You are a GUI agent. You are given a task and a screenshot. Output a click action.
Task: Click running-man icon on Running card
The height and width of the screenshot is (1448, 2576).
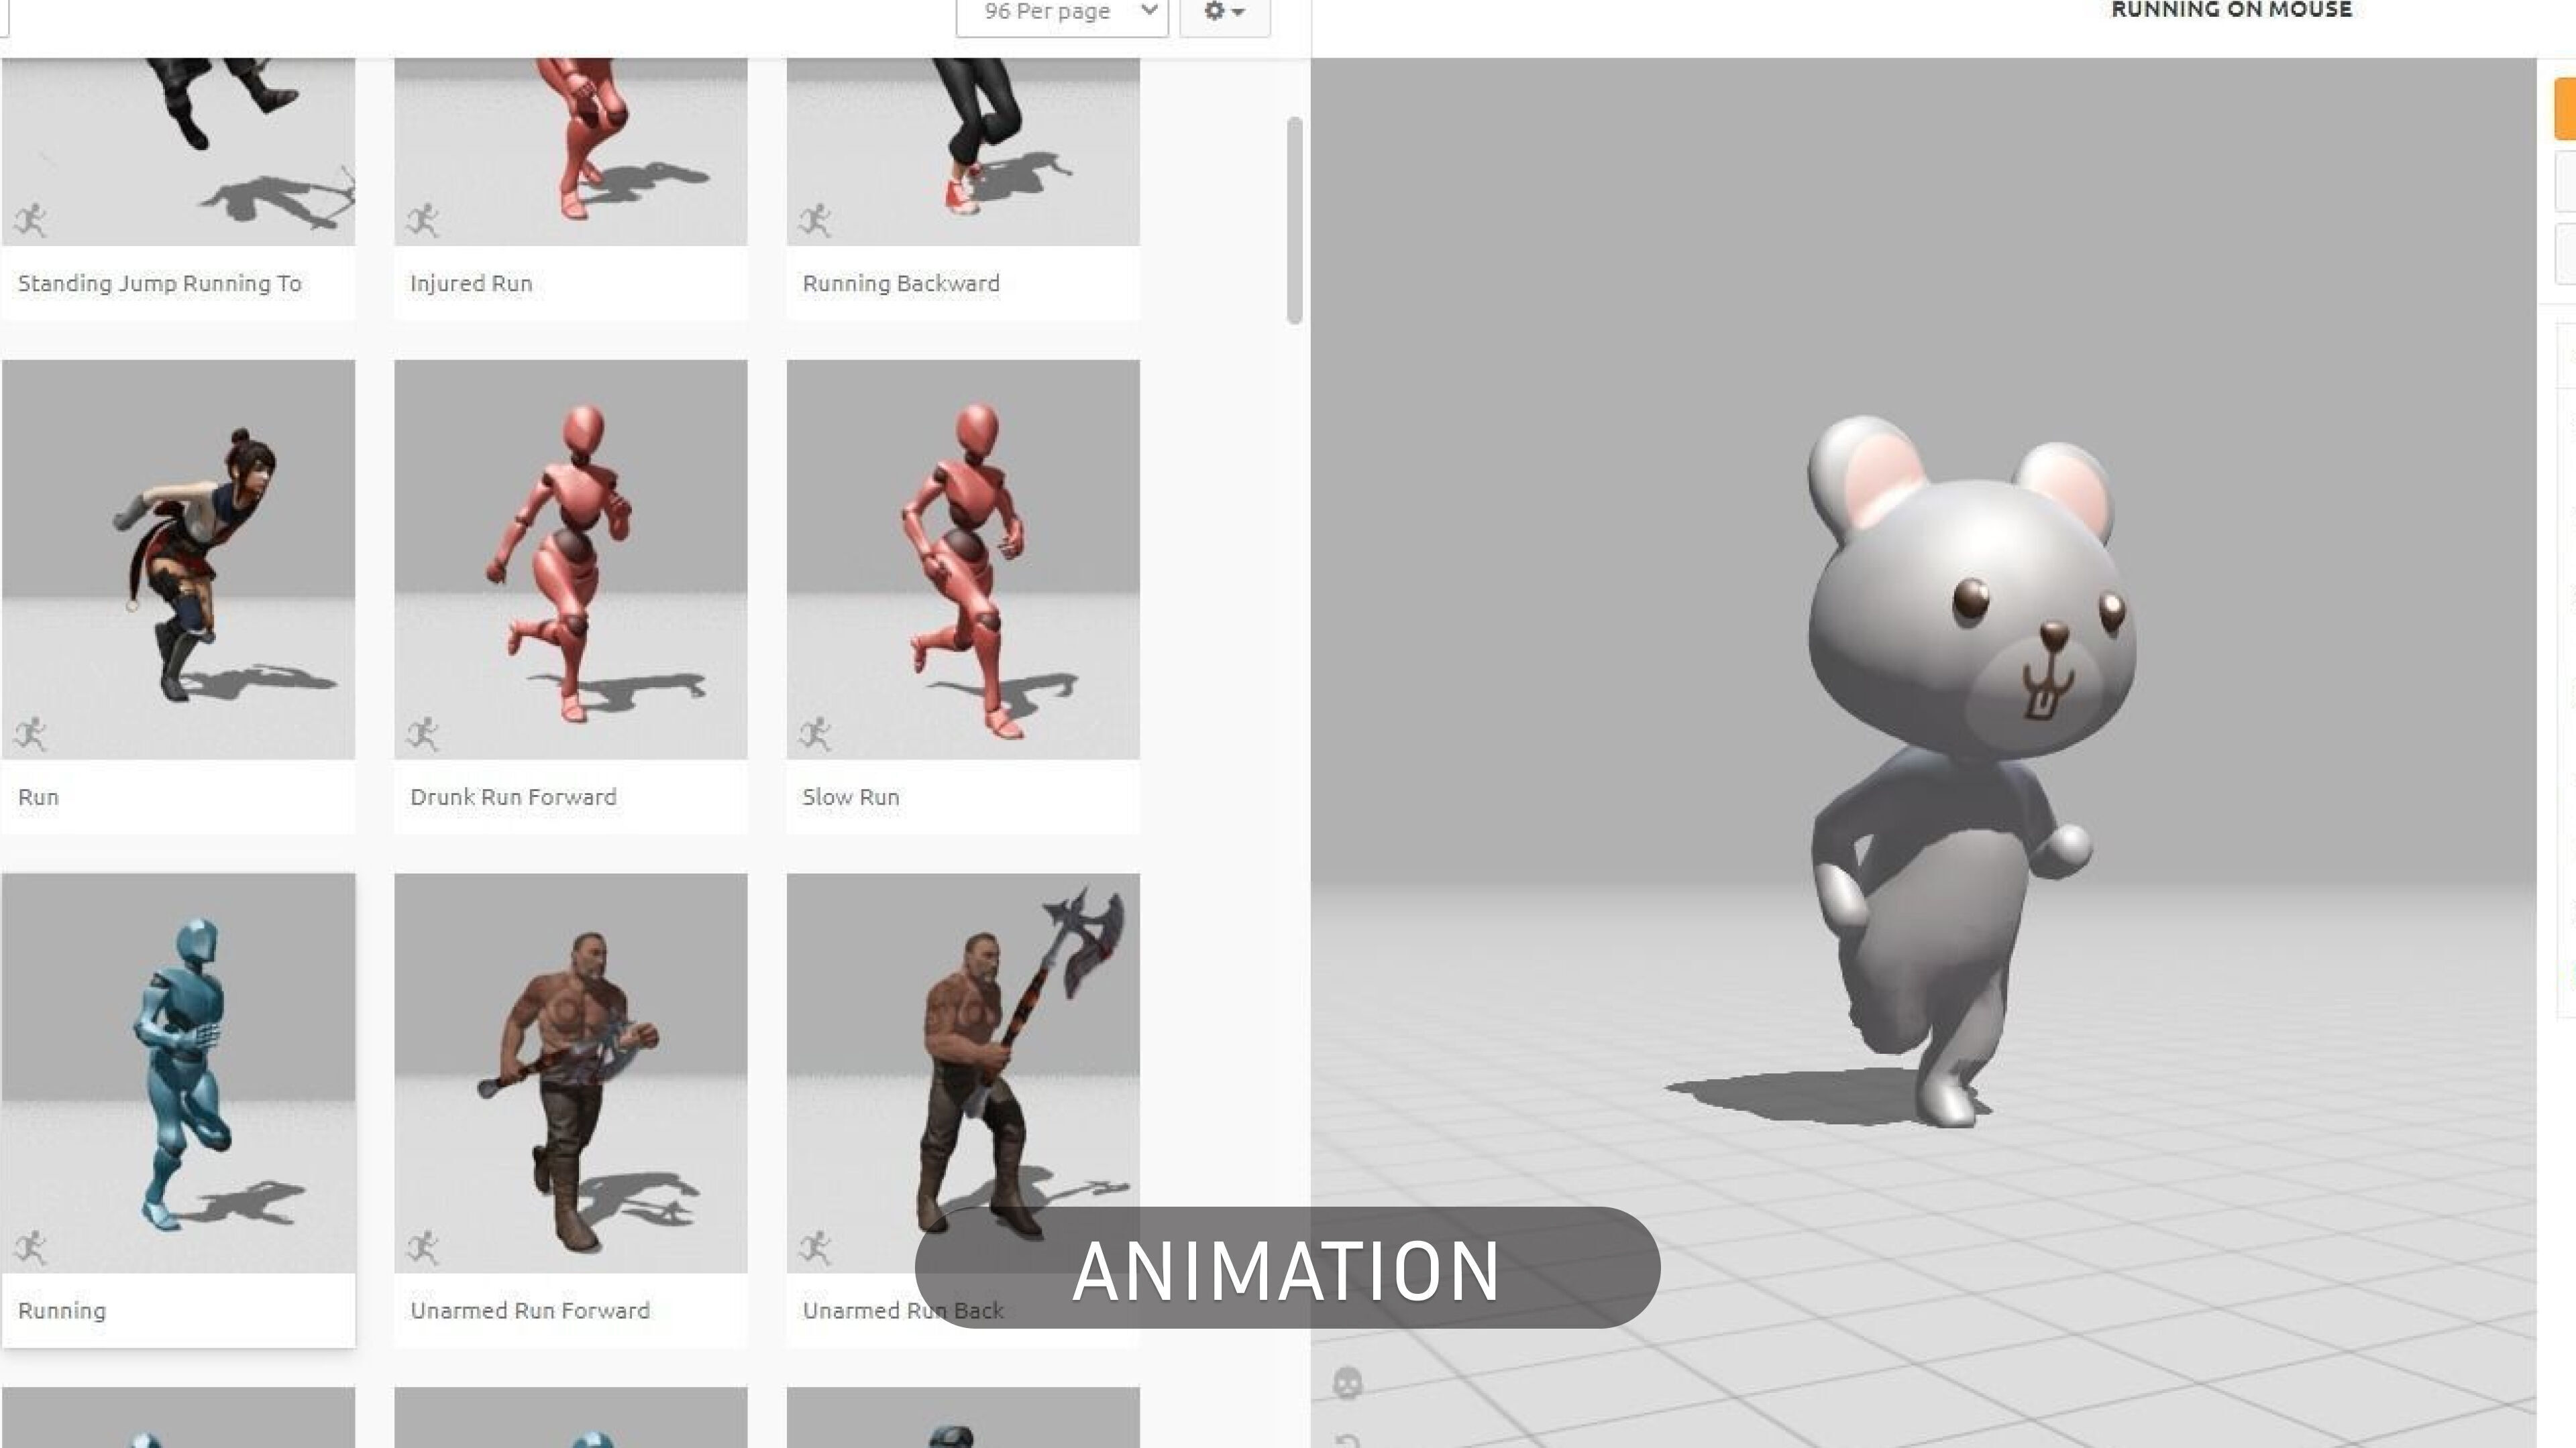point(31,1247)
